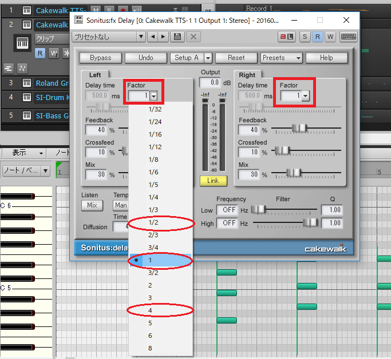Click the Output dB value field

click(x=210, y=83)
